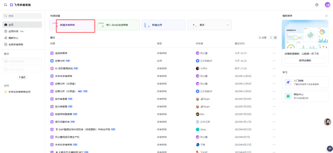This screenshot has width=333, height=153.
Task: Click the file icon of 提示词素材库
Action: [x=52, y=122]
